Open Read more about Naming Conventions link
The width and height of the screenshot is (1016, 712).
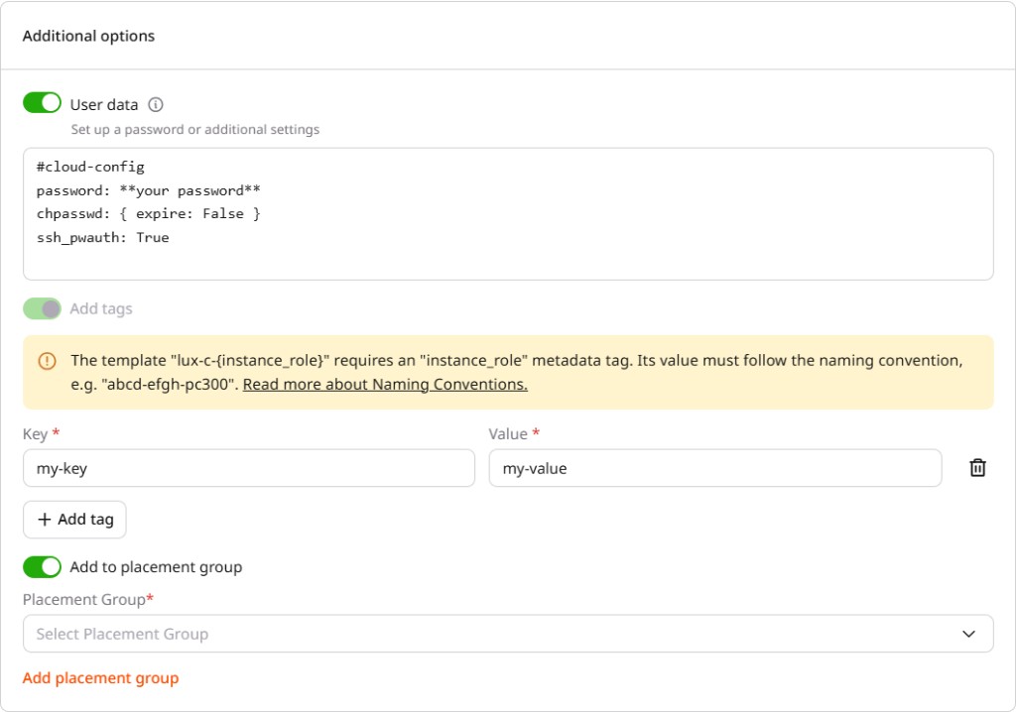pyautogui.click(x=385, y=384)
